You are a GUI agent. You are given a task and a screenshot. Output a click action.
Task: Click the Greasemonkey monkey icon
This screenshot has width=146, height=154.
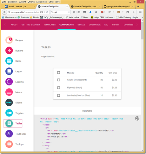coord(118,12)
